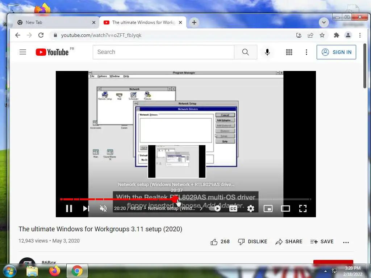This screenshot has height=278, width=371.
Task: Open network tray icon
Action: pos(334,271)
